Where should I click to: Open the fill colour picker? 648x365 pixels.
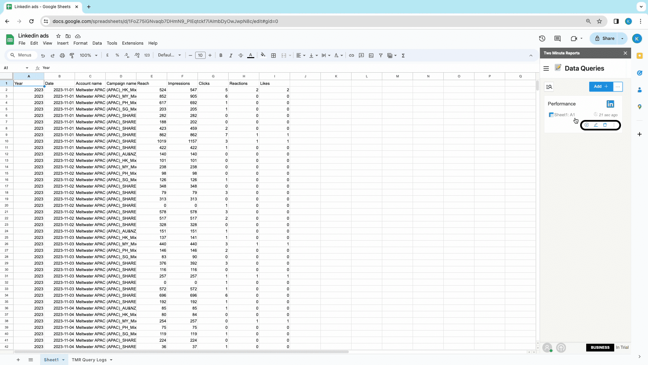pyautogui.click(x=263, y=55)
